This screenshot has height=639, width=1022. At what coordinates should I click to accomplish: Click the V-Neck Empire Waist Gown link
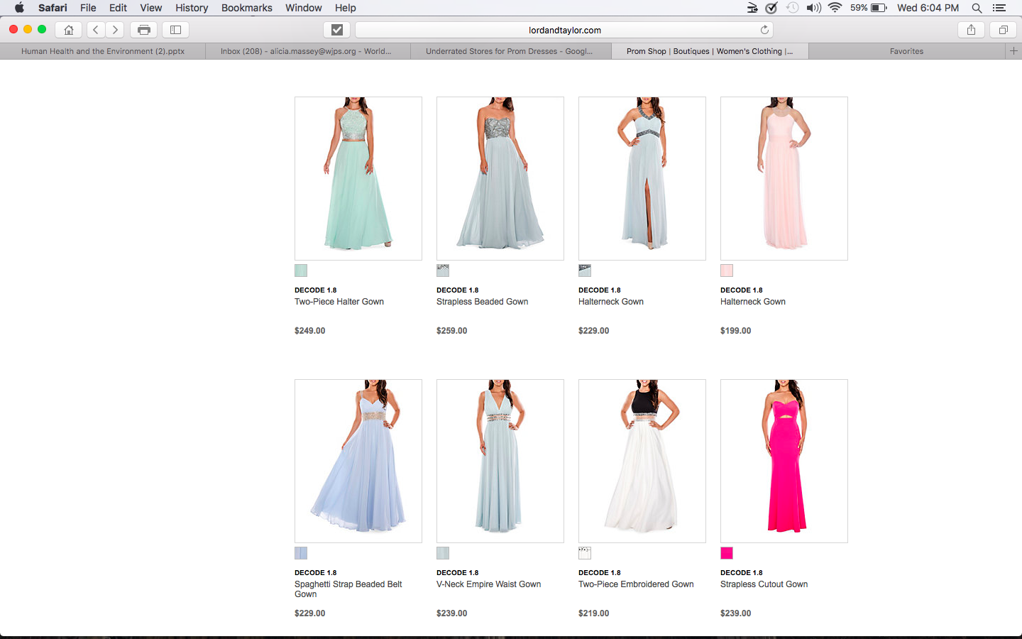tap(488, 584)
